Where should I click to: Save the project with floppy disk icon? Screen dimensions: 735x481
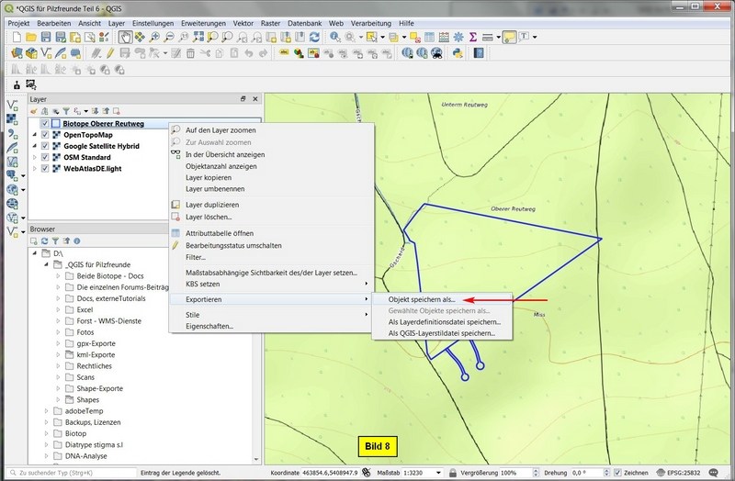pos(46,37)
